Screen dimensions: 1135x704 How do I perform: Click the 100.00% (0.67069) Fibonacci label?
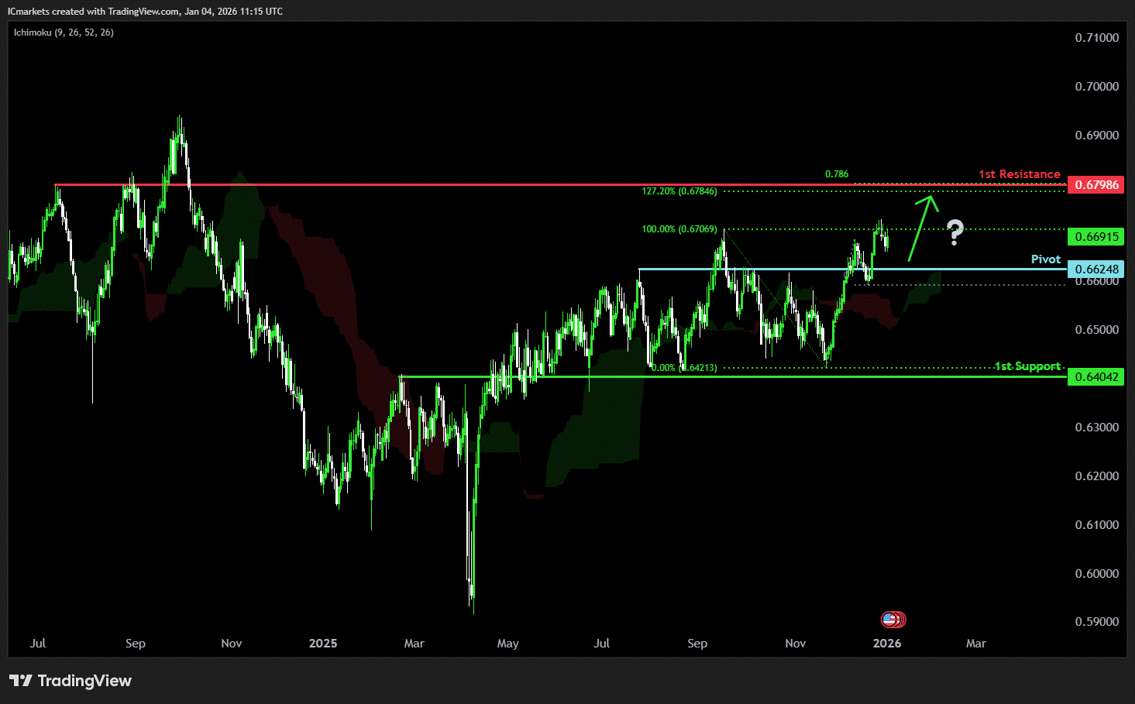[x=679, y=229]
